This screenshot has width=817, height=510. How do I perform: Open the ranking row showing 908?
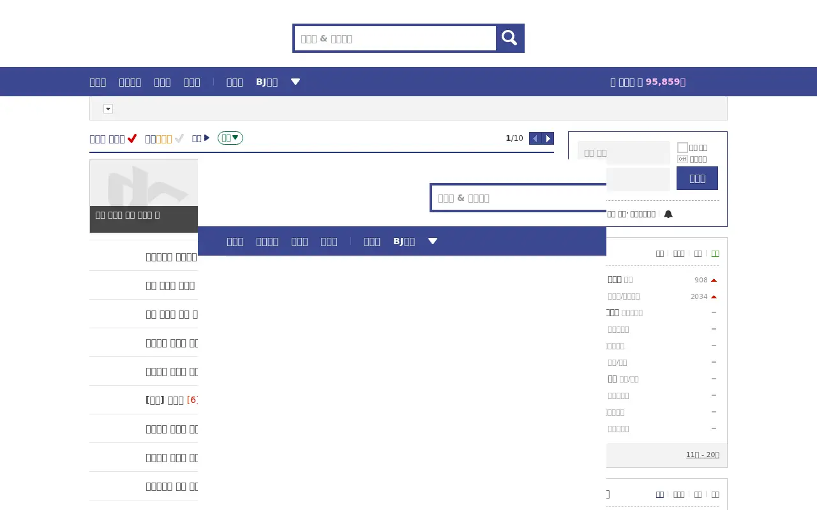tap(661, 280)
